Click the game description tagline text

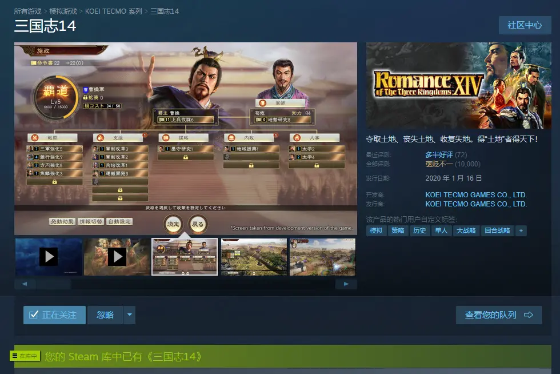[452, 139]
